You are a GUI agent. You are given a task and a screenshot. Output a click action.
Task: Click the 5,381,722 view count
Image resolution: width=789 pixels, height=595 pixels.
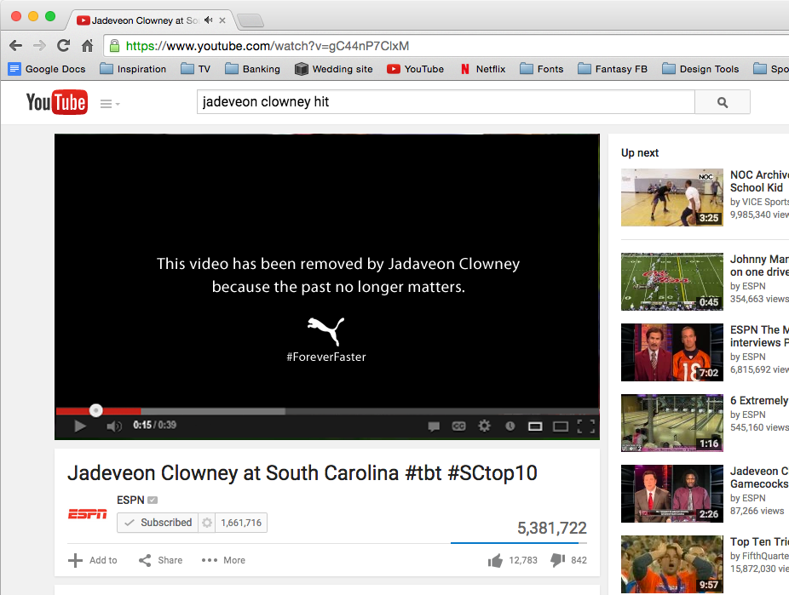tap(552, 528)
